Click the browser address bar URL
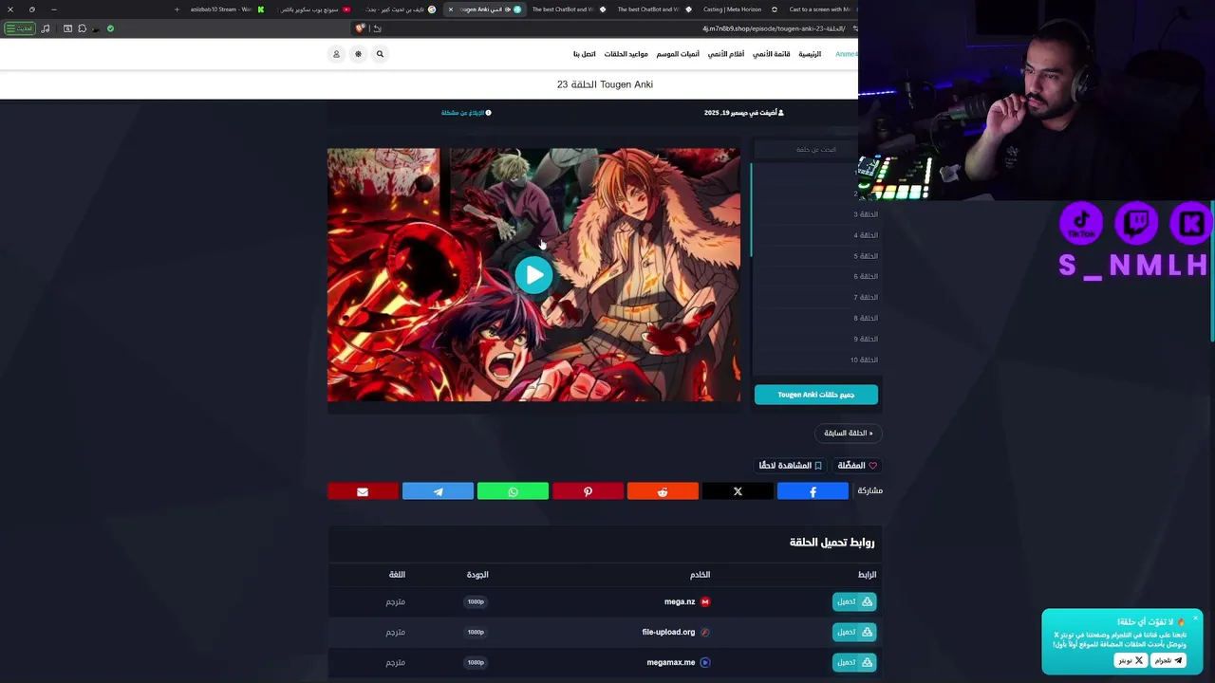This screenshot has height=683, width=1215. [774, 28]
